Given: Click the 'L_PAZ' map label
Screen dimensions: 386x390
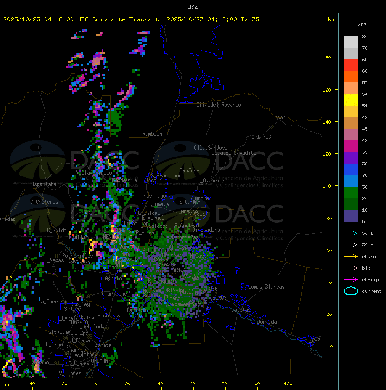Looking at the screenshot, I should tap(313, 340).
